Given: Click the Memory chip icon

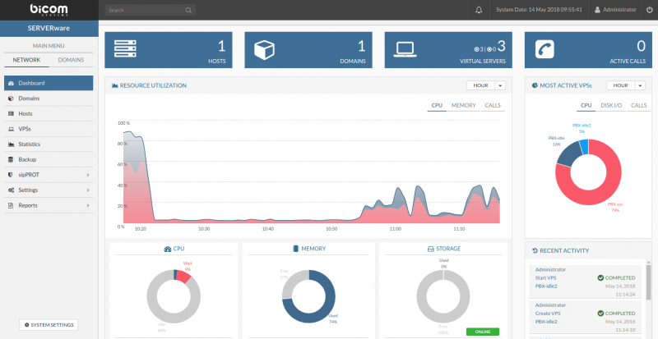Looking at the screenshot, I should coord(295,249).
